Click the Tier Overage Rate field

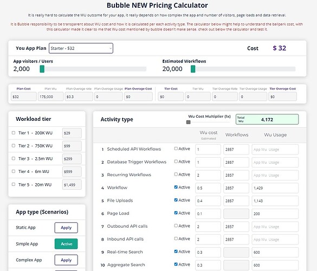[224, 96]
